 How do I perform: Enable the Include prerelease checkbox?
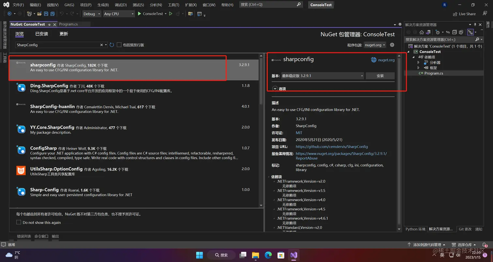click(119, 45)
